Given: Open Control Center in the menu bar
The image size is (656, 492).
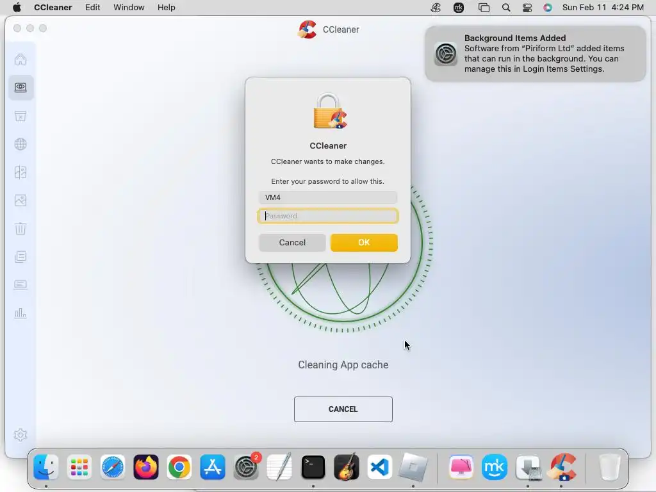Looking at the screenshot, I should coord(527,8).
